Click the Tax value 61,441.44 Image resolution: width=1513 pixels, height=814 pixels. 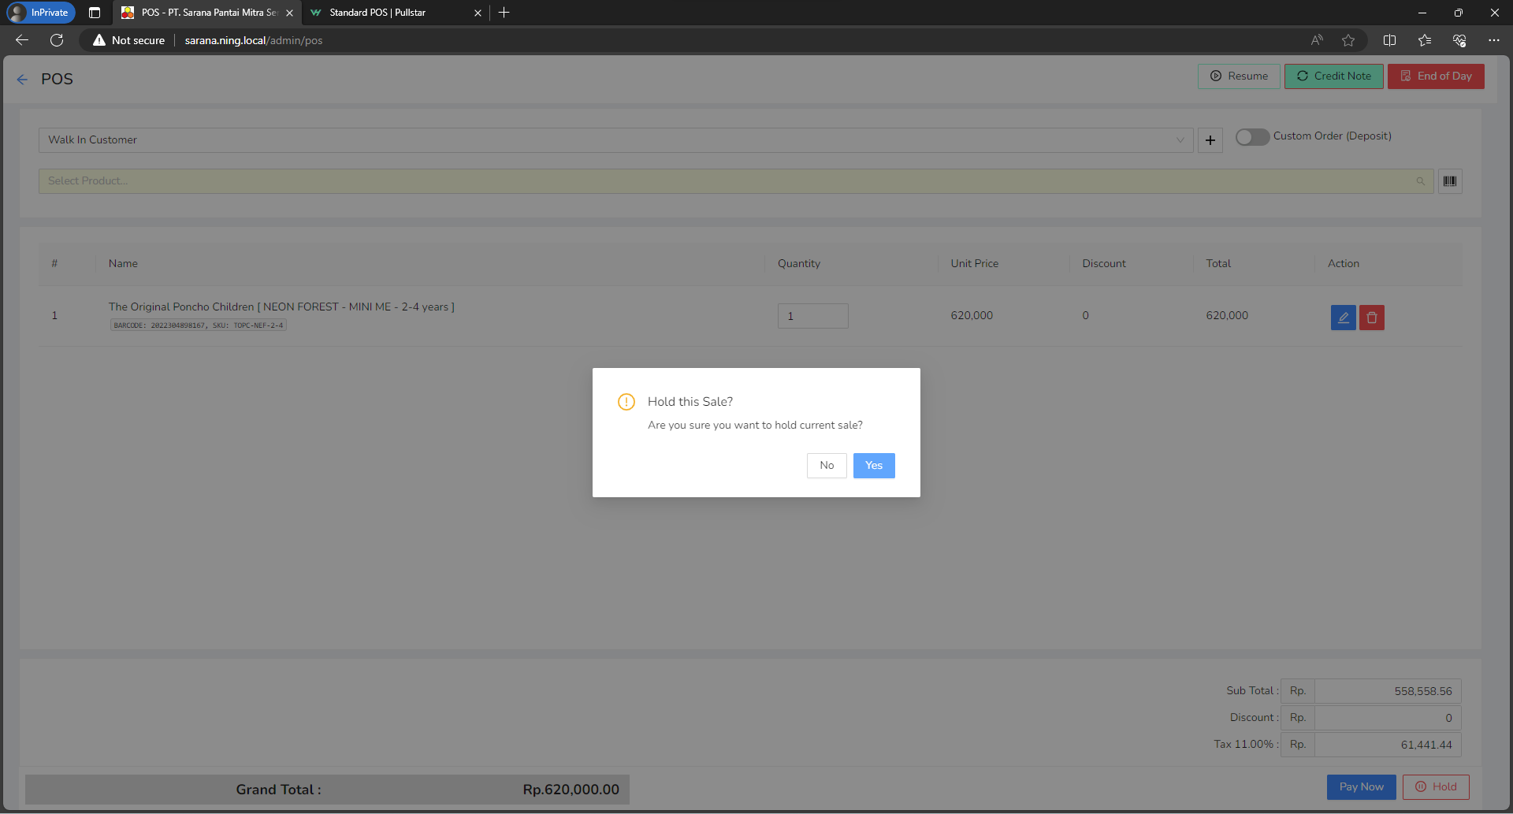(x=1388, y=745)
